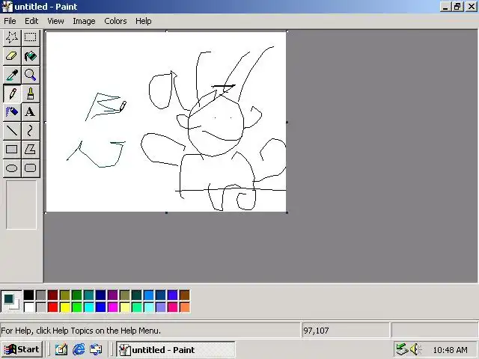Click the network connection tray icon
This screenshot has height=359, width=479.
tap(402, 349)
